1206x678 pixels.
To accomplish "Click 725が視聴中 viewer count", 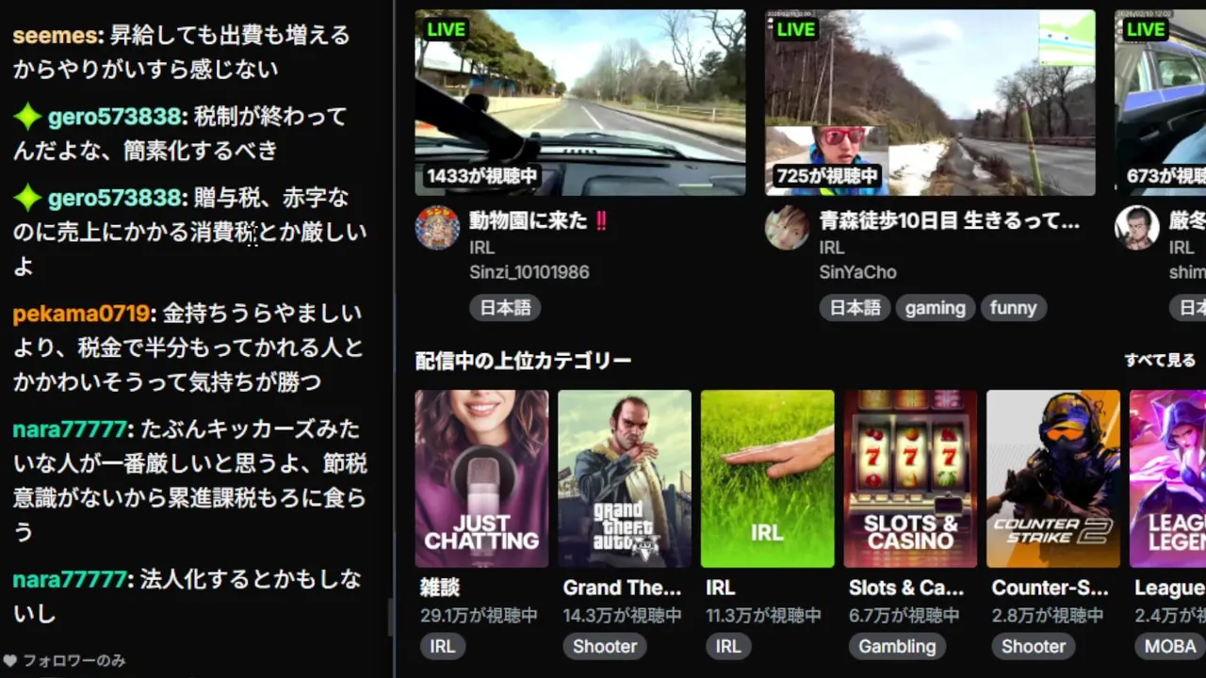I will pos(826,176).
